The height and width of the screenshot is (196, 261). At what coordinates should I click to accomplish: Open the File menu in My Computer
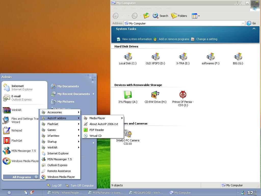(115, 8)
